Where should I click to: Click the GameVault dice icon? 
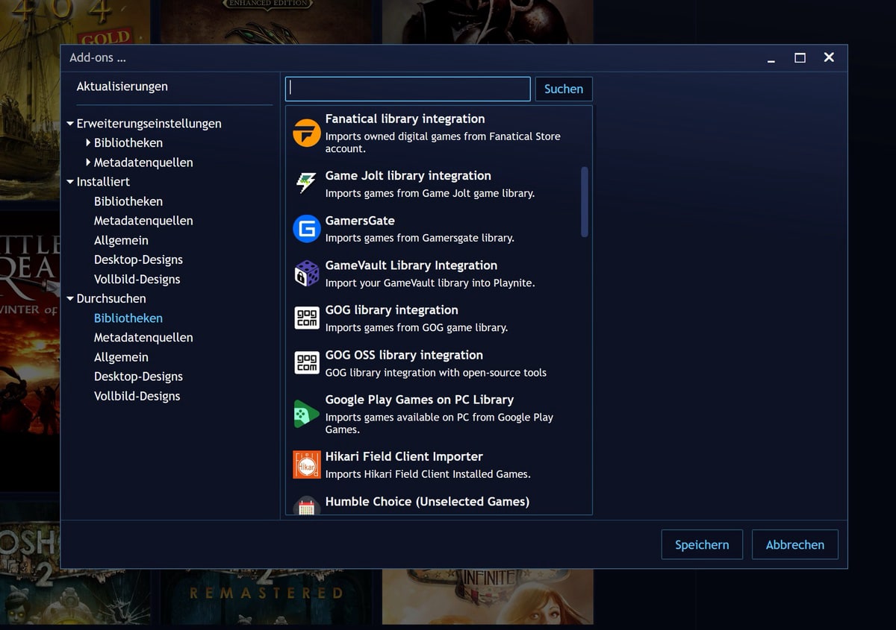pos(306,274)
